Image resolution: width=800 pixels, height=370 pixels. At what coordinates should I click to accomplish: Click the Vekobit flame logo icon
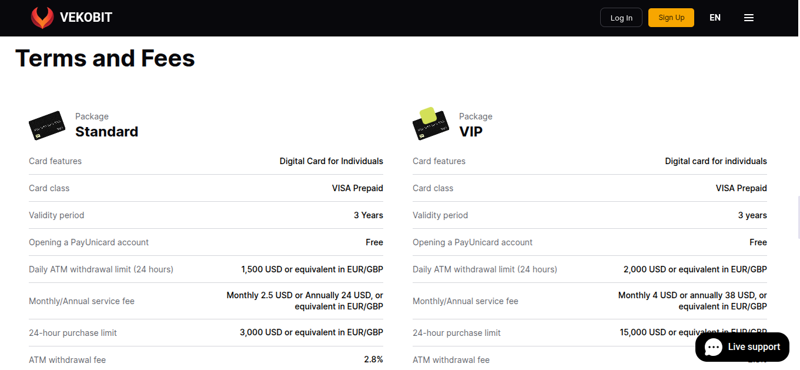(42, 18)
